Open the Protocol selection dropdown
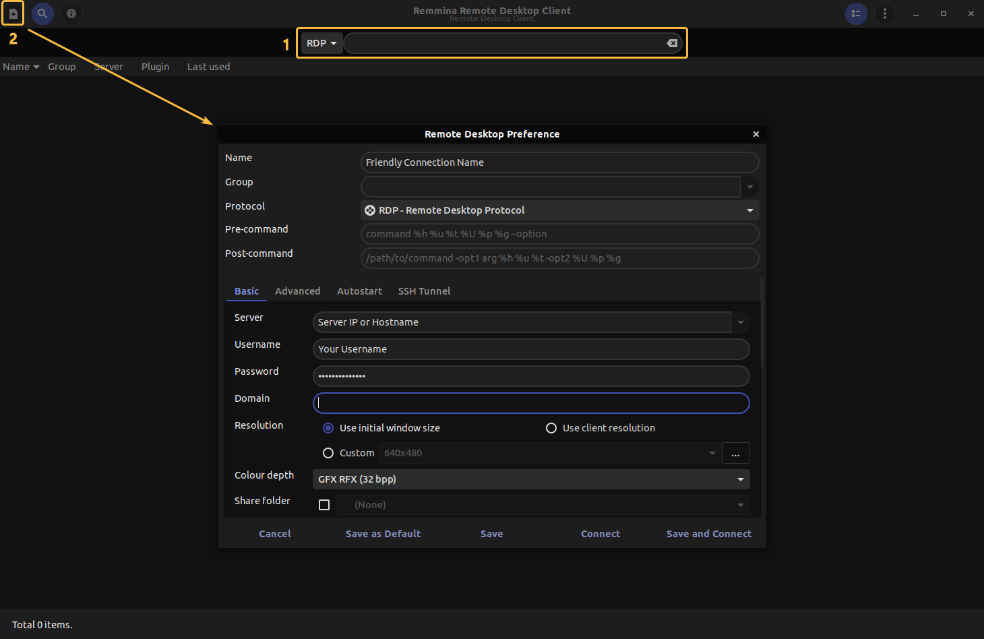984x639 pixels. pyautogui.click(x=560, y=210)
